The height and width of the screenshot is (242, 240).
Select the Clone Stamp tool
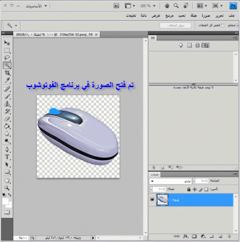(7, 104)
